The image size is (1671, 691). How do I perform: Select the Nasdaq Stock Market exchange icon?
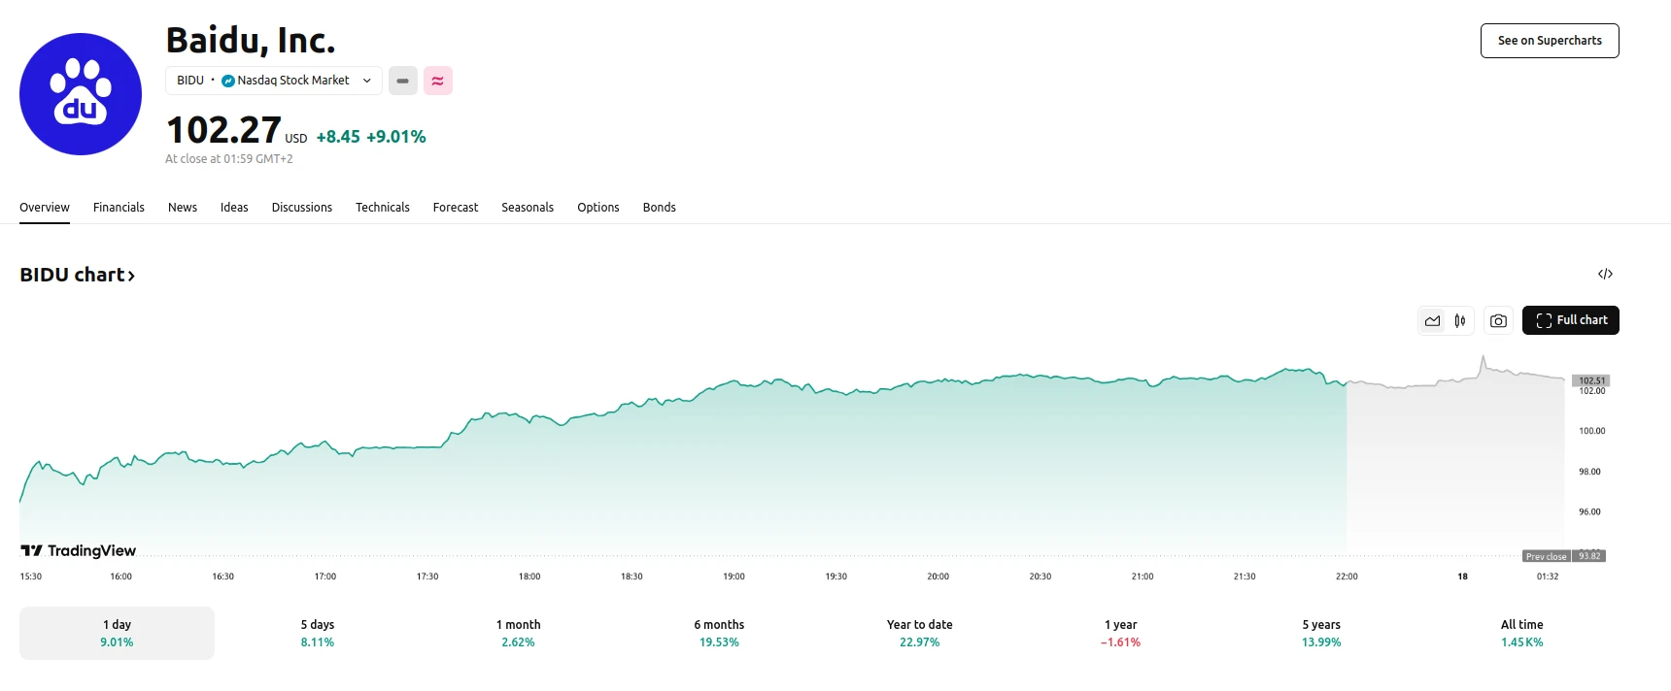tap(227, 81)
